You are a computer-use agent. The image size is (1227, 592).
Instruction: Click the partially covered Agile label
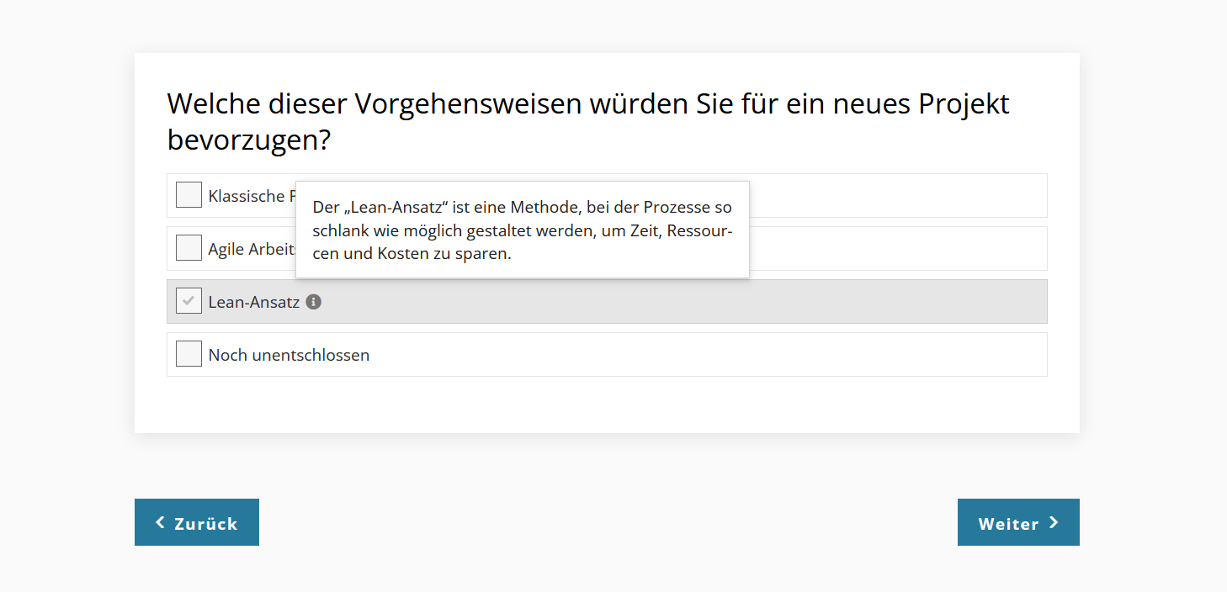(x=251, y=250)
